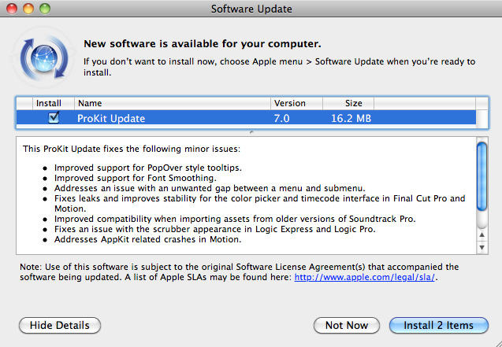Click 'Improved support for PopOver style tooltips' line
The width and height of the screenshot is (502, 347).
148,168
